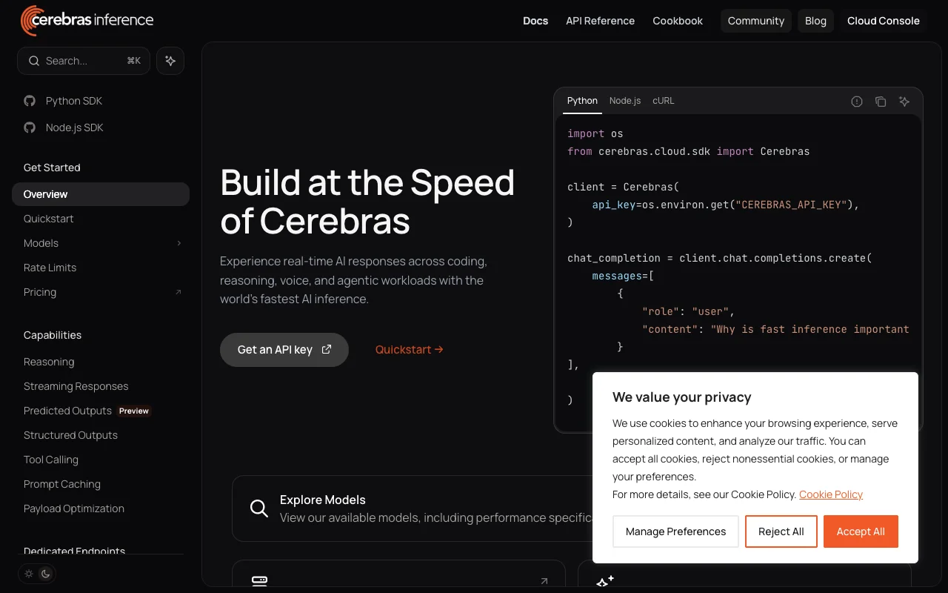948x593 pixels.
Task: Switch to dark mode with the moon icon
Action: 45,574
